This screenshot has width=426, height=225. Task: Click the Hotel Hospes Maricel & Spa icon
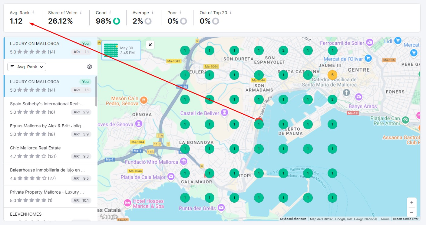pos(127,203)
